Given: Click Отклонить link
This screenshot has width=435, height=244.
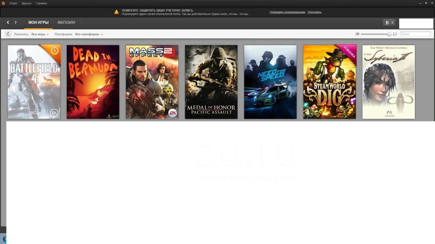Looking at the screenshot, I should point(314,12).
